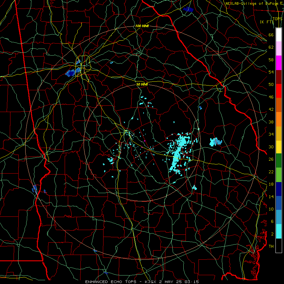The width and height of the screenshot is (284, 284).
Task: Click the dark orange legend swatch
Action: coord(279,105)
